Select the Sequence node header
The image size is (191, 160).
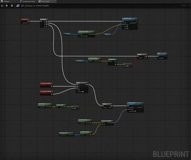(x=44, y=19)
